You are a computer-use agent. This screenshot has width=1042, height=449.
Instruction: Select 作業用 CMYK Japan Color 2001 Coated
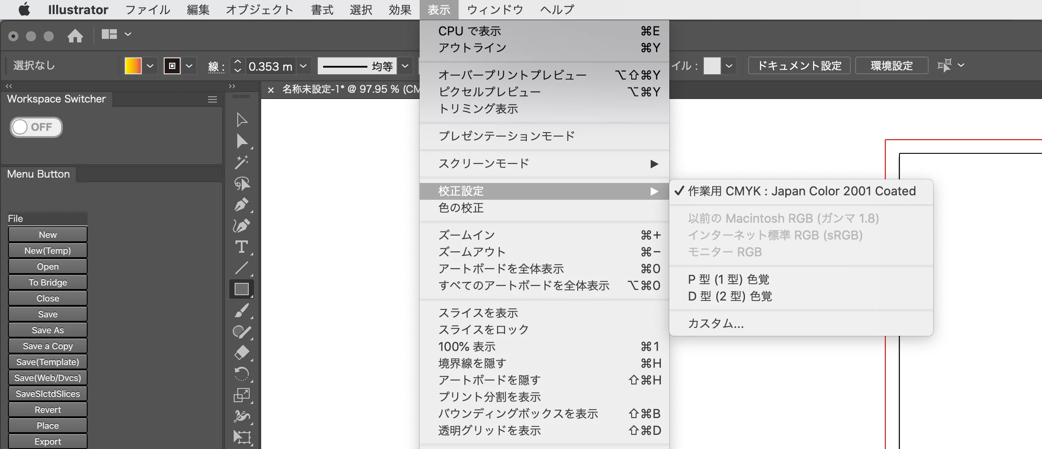[801, 191]
